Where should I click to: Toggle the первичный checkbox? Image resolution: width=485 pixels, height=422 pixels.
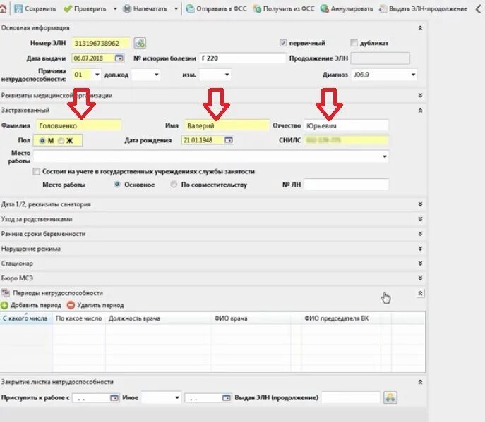pyautogui.click(x=283, y=43)
